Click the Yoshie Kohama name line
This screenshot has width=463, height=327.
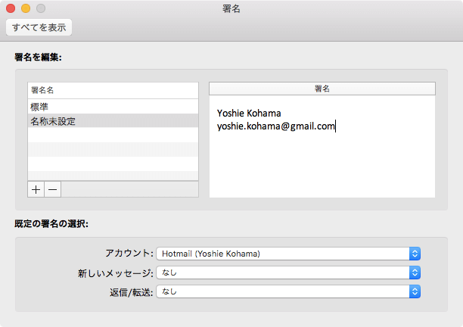pos(249,114)
